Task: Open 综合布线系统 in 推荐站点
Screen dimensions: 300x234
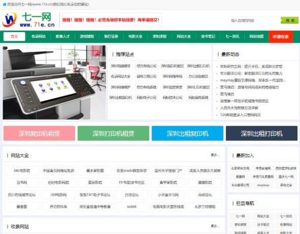Action: coord(146,87)
